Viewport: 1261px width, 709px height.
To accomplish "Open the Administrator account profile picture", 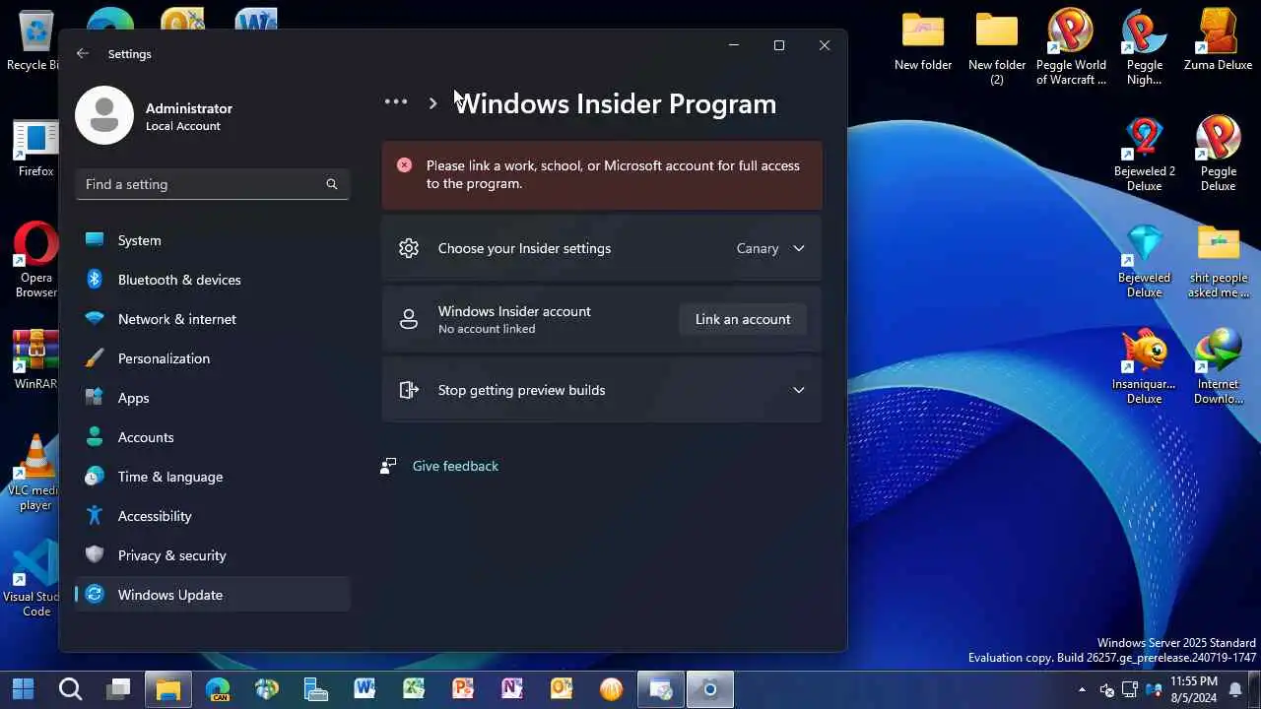I will (104, 115).
